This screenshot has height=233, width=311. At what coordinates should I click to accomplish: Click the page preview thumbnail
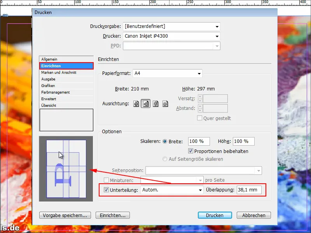pyautogui.click(x=66, y=169)
